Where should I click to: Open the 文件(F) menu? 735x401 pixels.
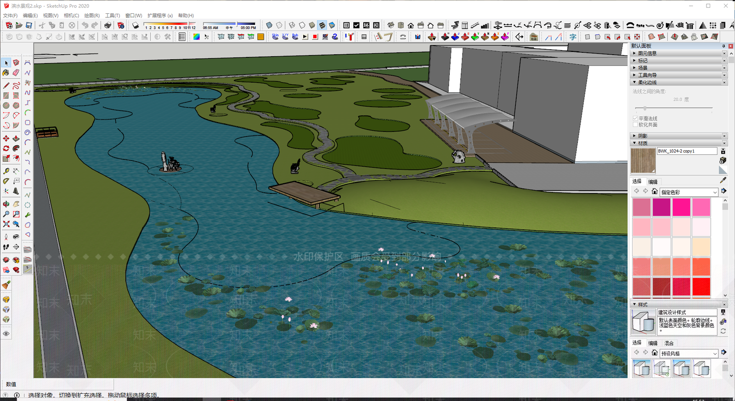pyautogui.click(x=10, y=16)
